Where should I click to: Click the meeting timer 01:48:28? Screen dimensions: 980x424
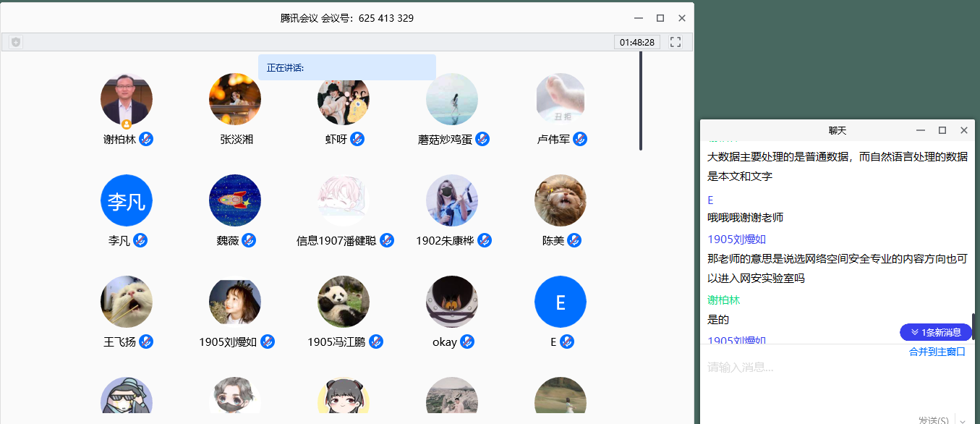[636, 42]
